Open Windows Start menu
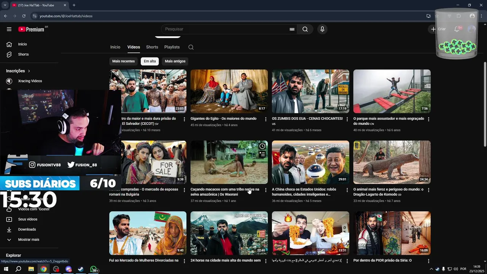The width and height of the screenshot is (487, 274). pyautogui.click(x=6, y=269)
